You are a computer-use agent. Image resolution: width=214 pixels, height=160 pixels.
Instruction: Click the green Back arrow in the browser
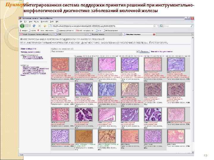click(22, 26)
